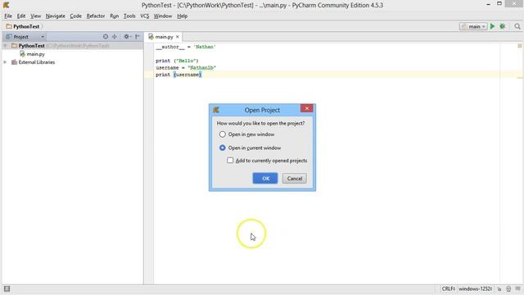The image size is (524, 295).
Task: Open the inspector (hector) icon in status bar
Action: click(x=508, y=288)
